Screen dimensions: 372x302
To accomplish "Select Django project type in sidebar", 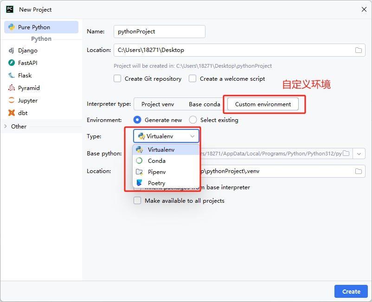I will pyautogui.click(x=27, y=50).
